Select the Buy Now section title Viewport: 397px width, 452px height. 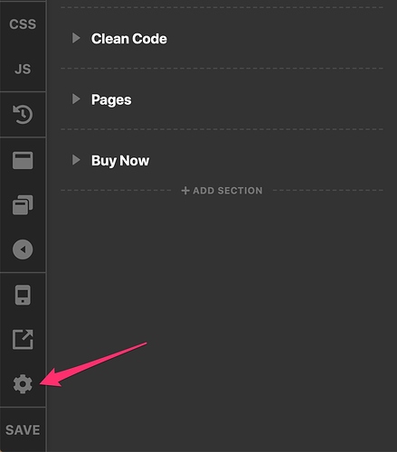(120, 161)
